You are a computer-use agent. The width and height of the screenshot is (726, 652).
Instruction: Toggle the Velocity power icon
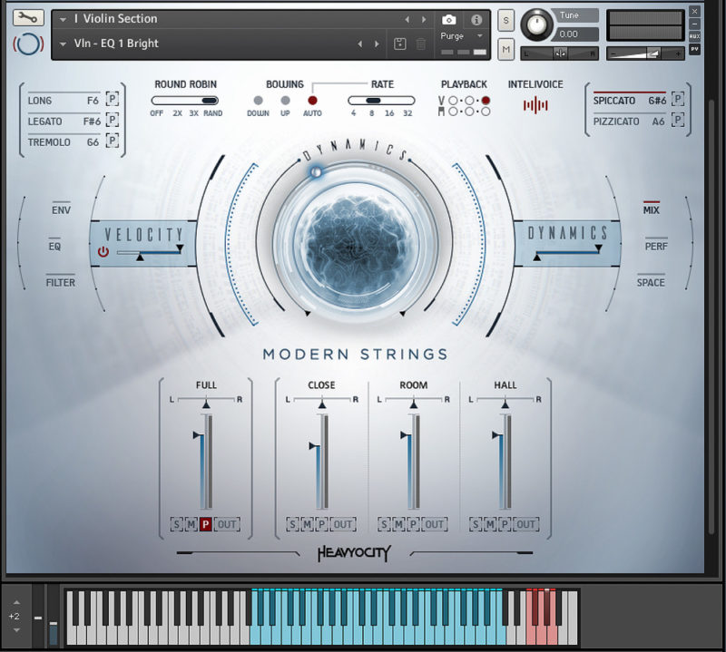coord(103,252)
